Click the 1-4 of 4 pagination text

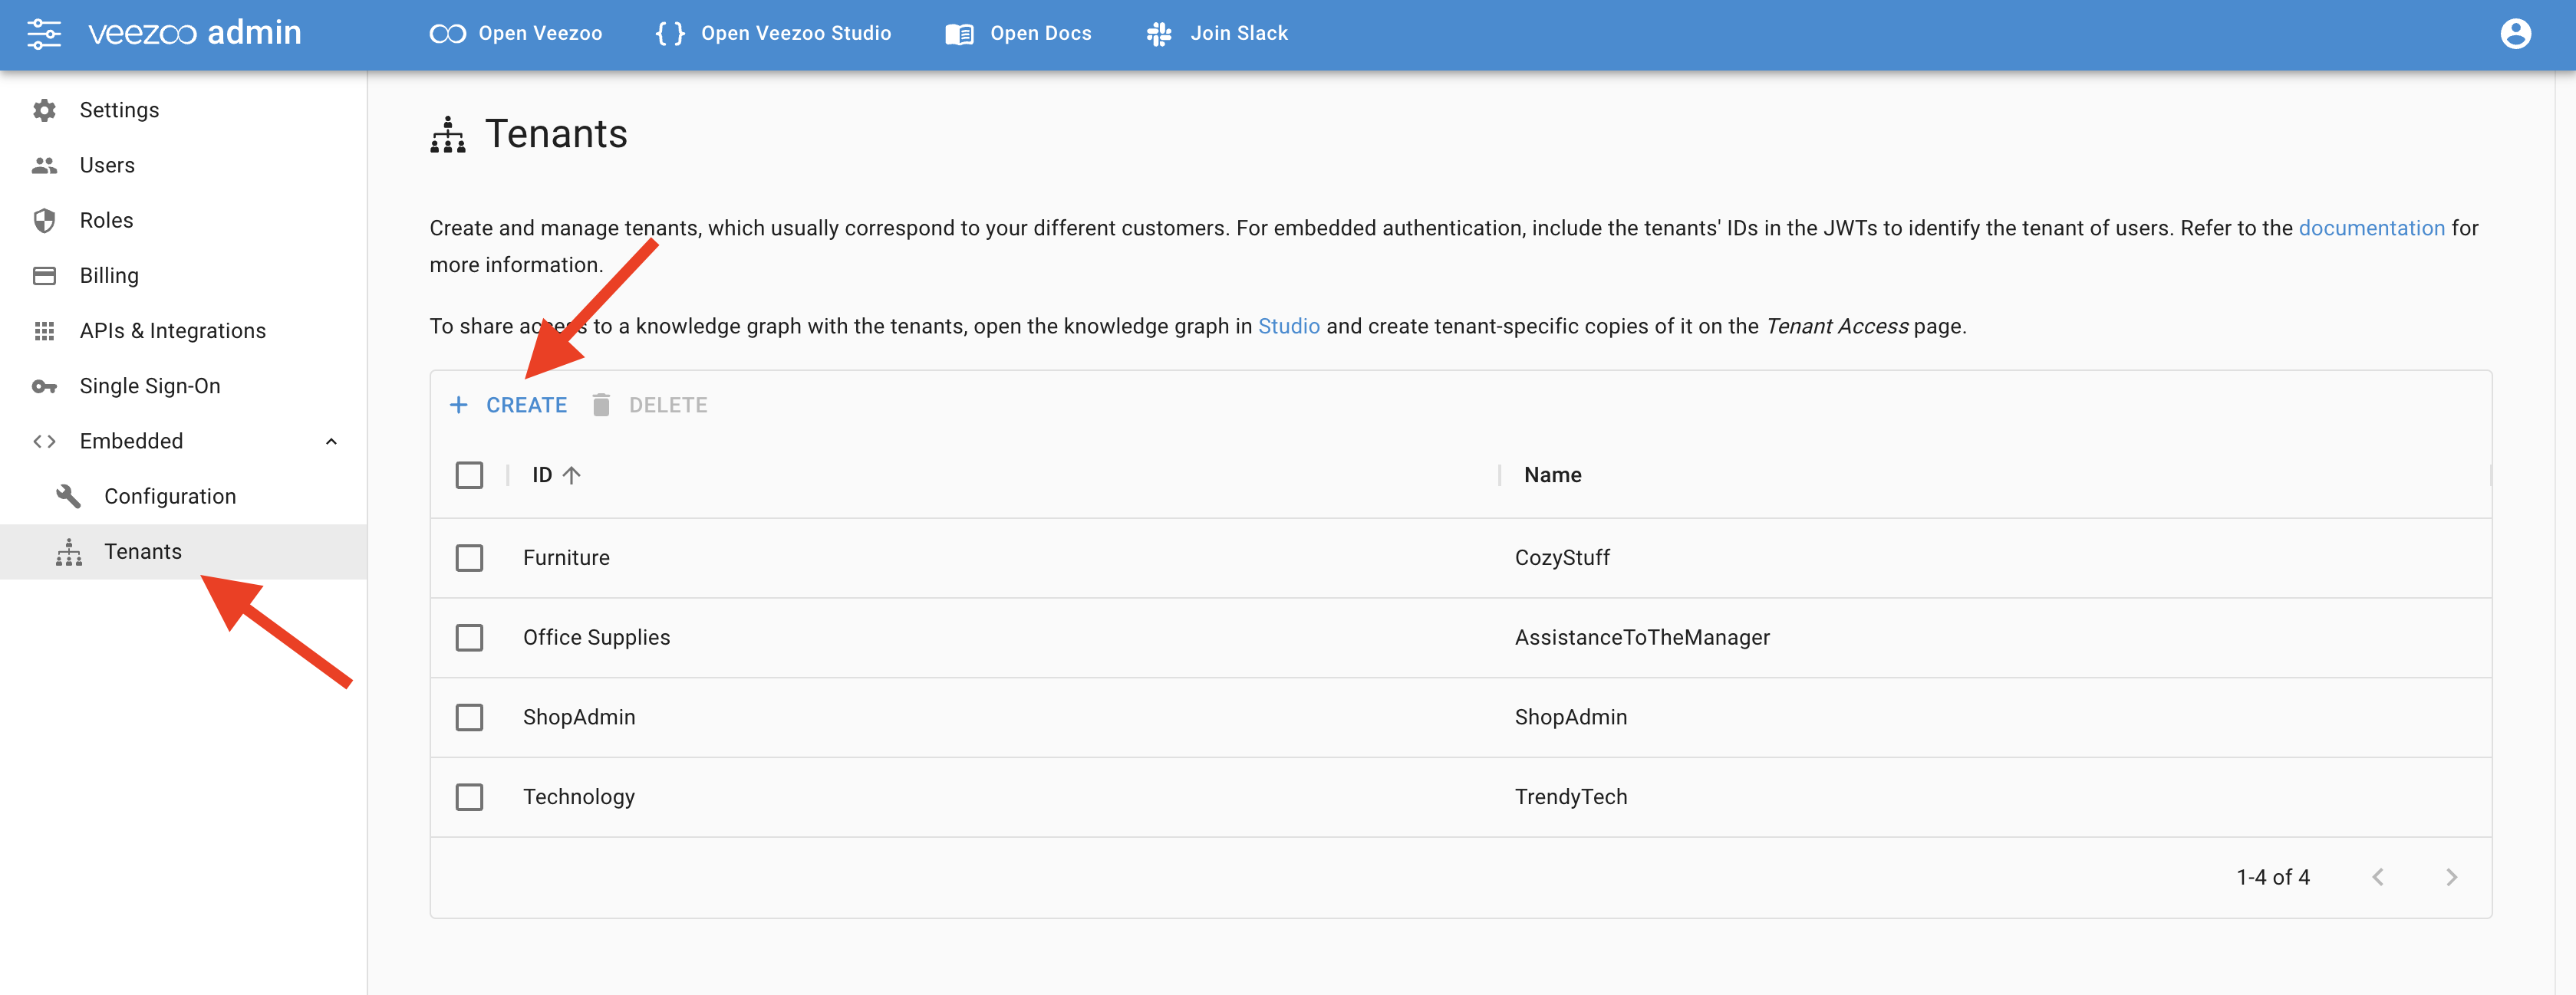click(2272, 877)
